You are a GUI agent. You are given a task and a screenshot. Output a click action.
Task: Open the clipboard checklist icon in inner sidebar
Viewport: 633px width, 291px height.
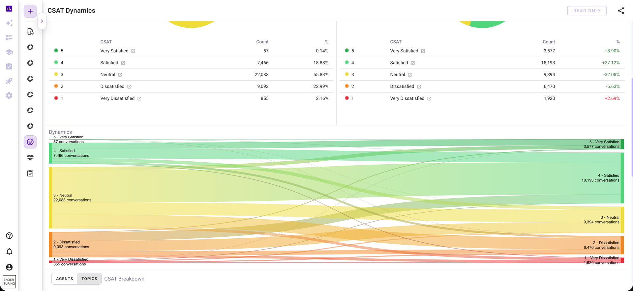point(30,173)
